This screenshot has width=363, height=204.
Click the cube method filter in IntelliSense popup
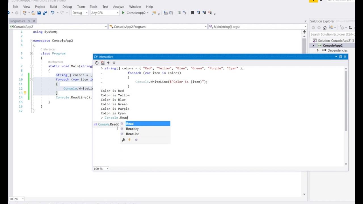click(x=136, y=140)
